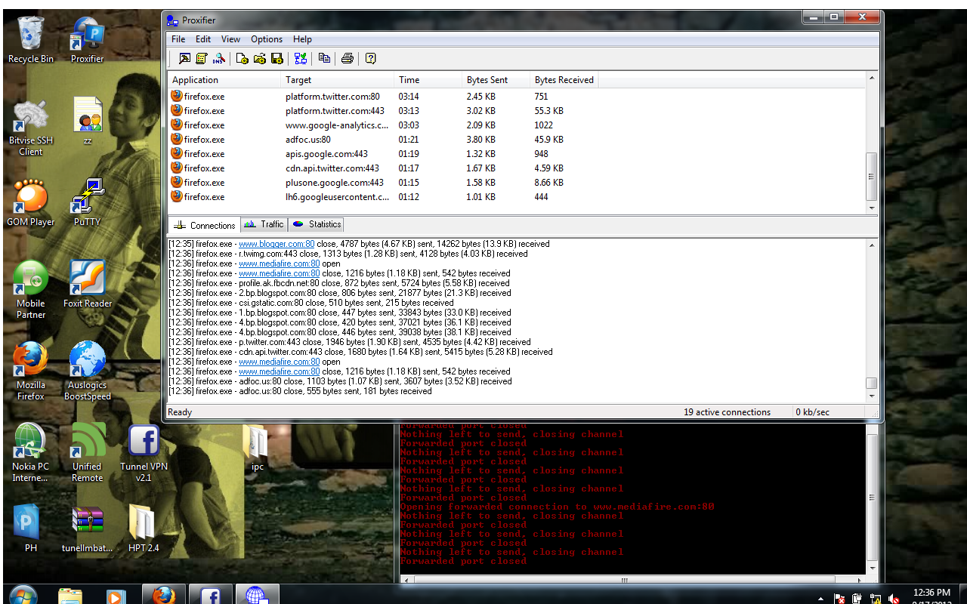
Task: Select the plusone.google.com:443 connection row
Action: tap(517, 182)
